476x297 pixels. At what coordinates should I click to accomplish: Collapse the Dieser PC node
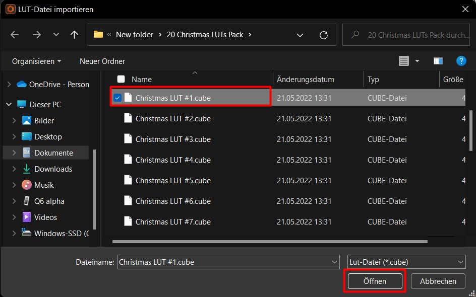pos(9,105)
